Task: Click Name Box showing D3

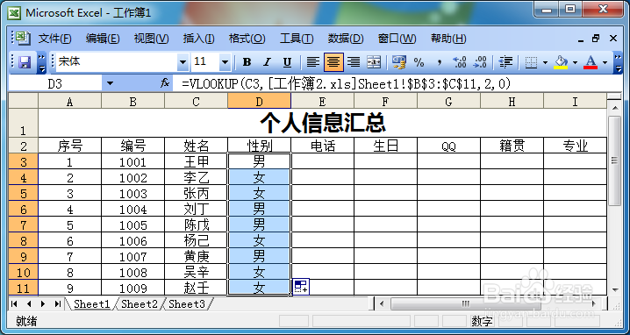Action: point(55,84)
